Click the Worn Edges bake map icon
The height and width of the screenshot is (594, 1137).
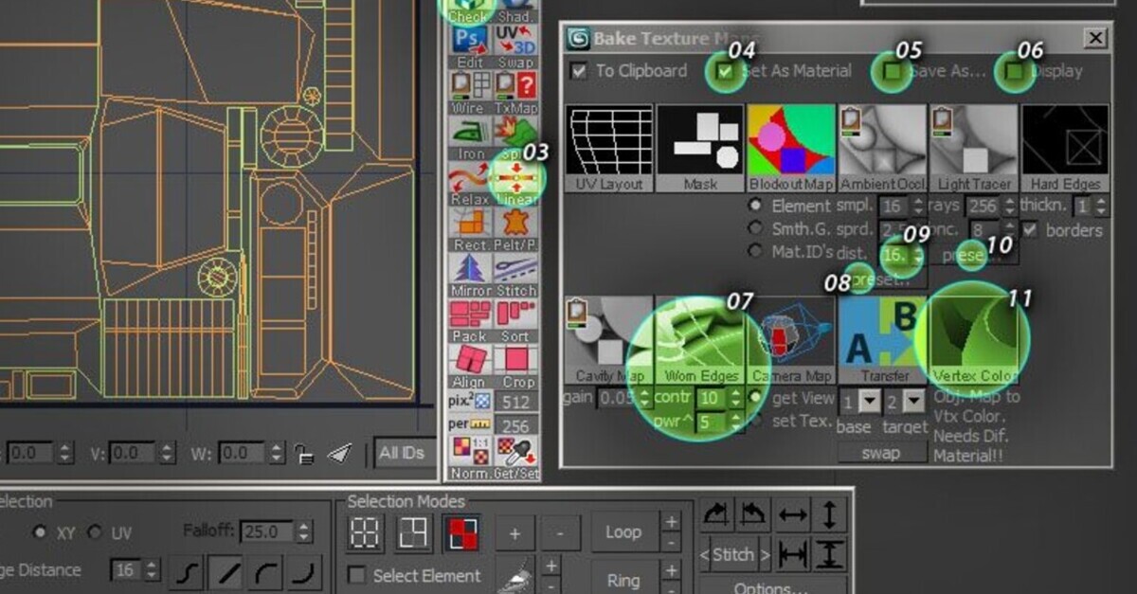(698, 333)
